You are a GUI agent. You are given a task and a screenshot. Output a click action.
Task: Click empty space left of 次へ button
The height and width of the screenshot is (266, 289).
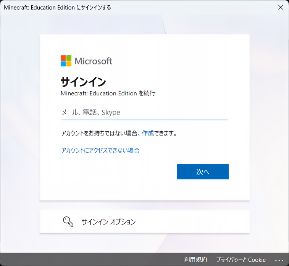[x=115, y=172]
